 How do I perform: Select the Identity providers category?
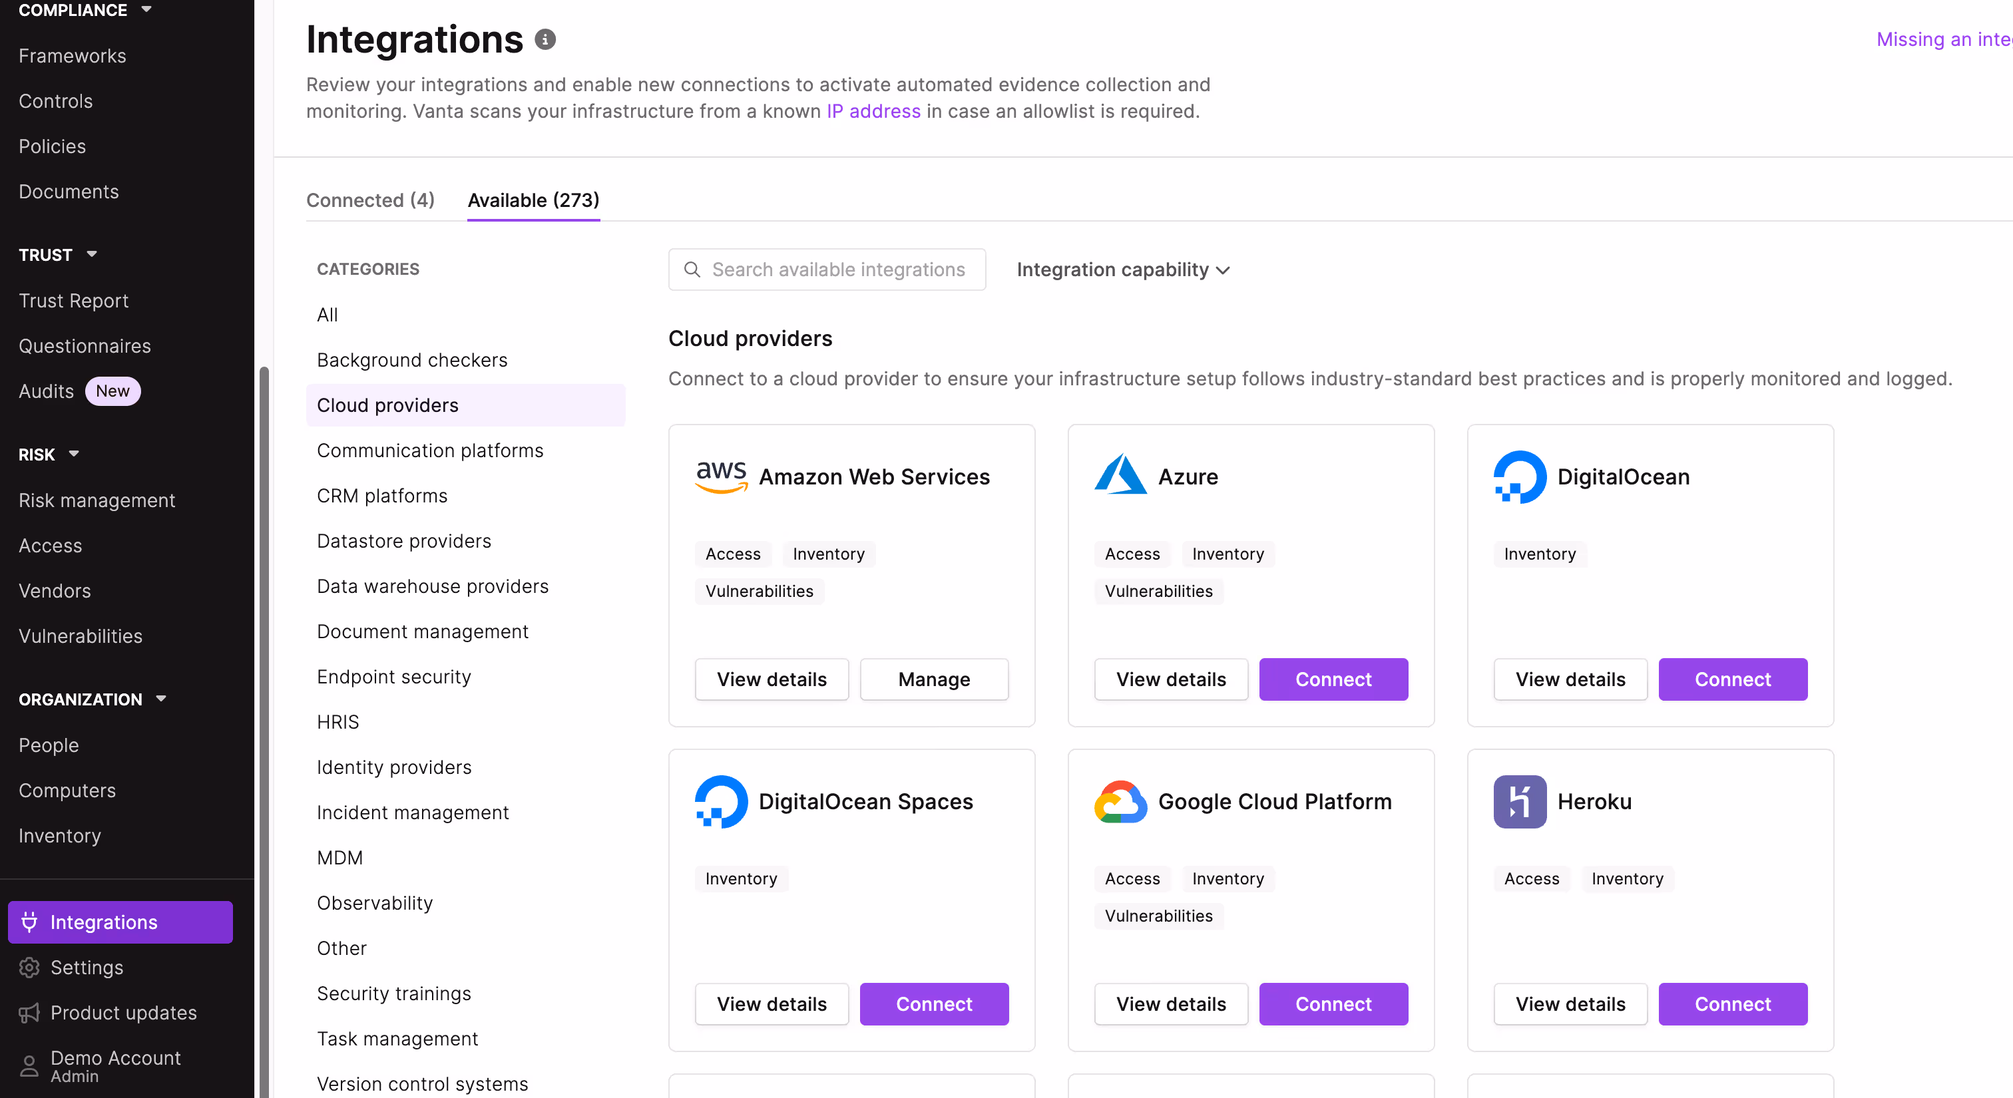[x=394, y=767]
